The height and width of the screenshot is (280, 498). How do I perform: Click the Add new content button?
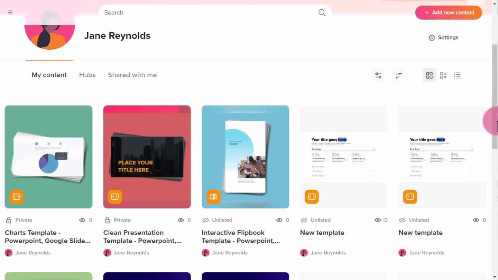449,12
